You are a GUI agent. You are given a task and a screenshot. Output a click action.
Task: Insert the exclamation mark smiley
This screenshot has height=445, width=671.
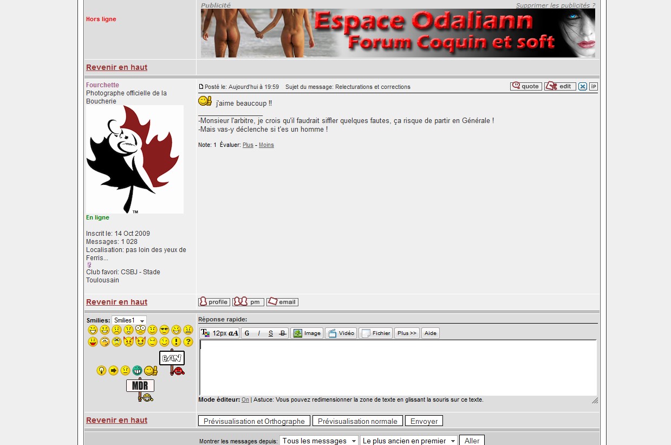pos(176,341)
